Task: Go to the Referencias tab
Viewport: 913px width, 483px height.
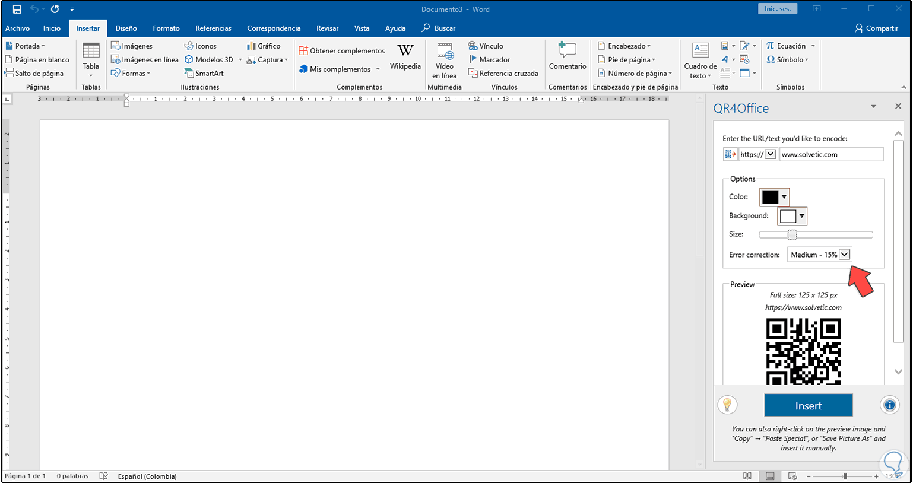Action: [213, 28]
